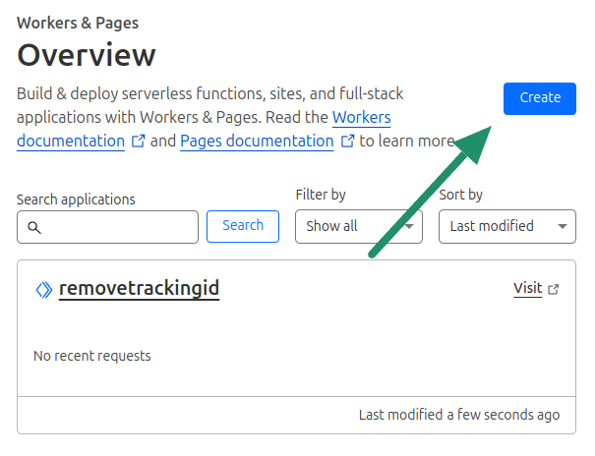Open the Pages documentation link
The height and width of the screenshot is (456, 595).
[x=257, y=141]
